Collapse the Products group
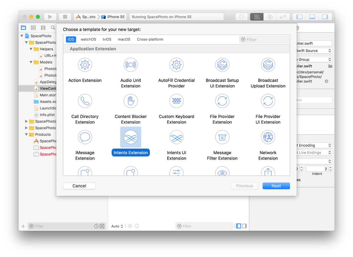This screenshot has height=257, width=353. pos(26,134)
